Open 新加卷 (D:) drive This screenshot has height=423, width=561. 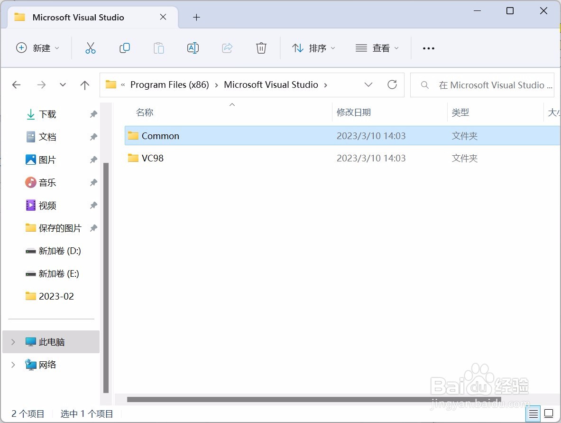(x=60, y=251)
